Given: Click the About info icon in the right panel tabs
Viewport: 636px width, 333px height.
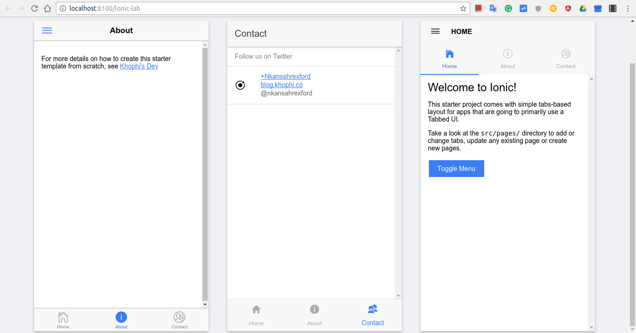Looking at the screenshot, I should (507, 54).
